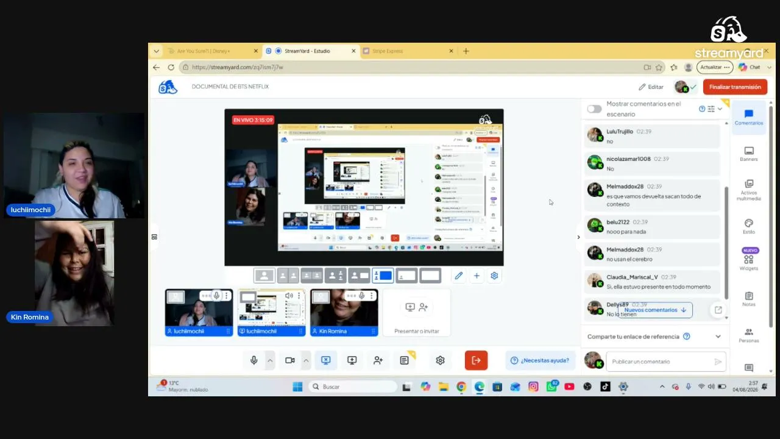The image size is (780, 439).
Task: Click the Editar broadcast button
Action: coord(651,87)
